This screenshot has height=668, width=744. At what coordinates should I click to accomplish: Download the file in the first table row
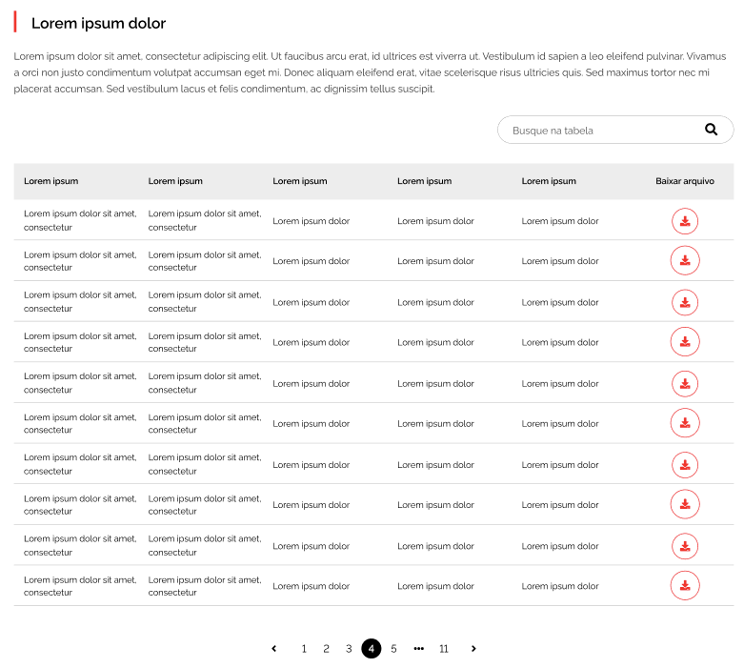pyautogui.click(x=685, y=221)
